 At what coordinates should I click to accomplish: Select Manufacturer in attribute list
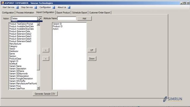(x=15, y=44)
